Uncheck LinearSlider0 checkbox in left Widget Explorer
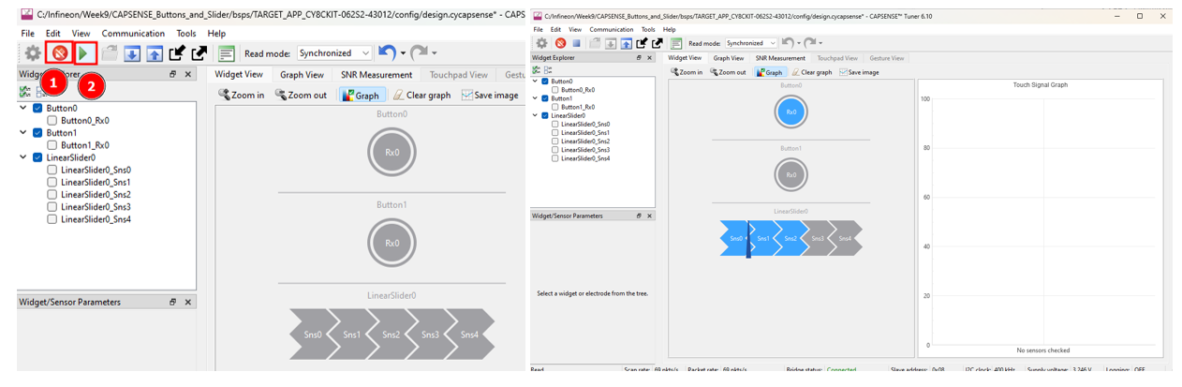Viewport: 1182px width, 387px height. click(x=37, y=157)
